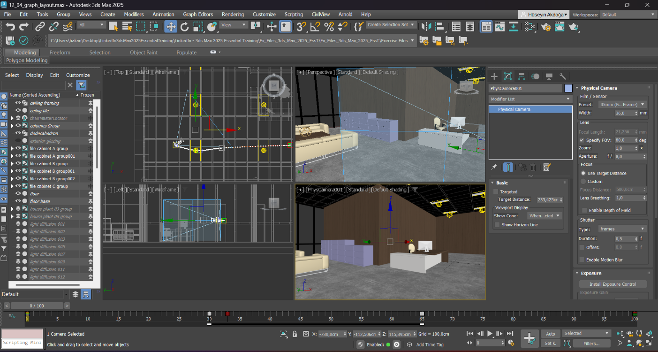
Task: Expand the columns Group tree item
Action: (12, 126)
